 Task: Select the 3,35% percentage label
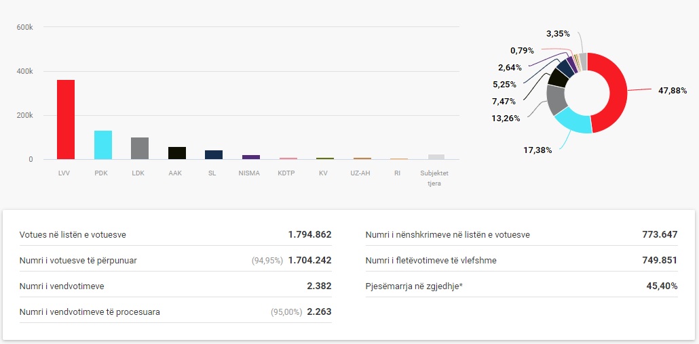click(557, 33)
